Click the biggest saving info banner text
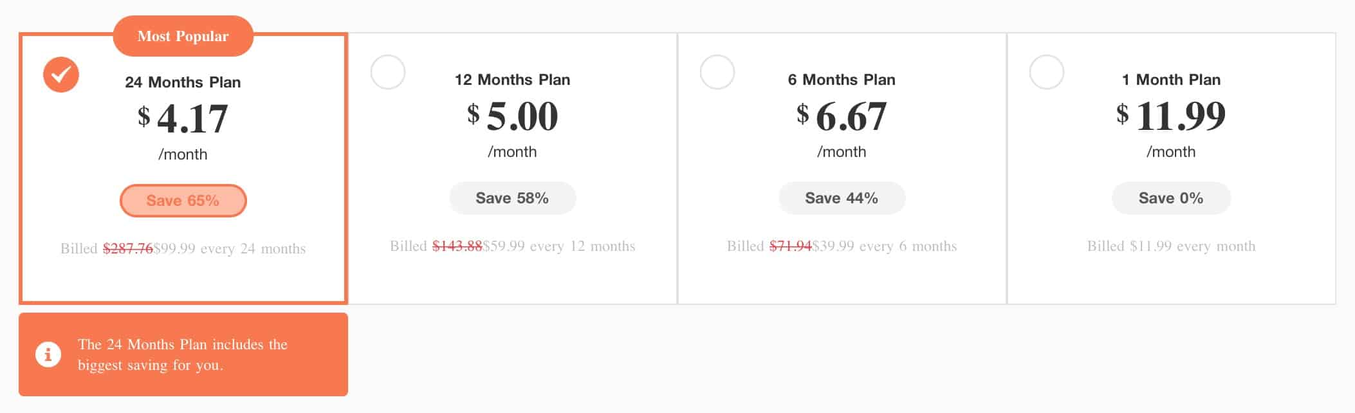The width and height of the screenshot is (1355, 413). tap(183, 354)
